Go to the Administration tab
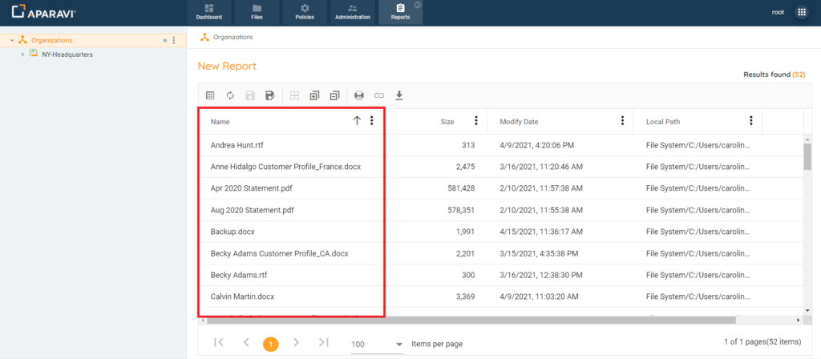The image size is (821, 359). 353,13
